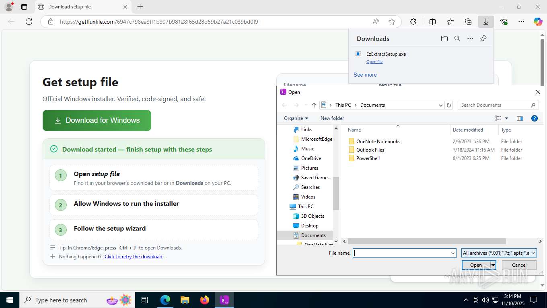Sort by the Type column header
The width and height of the screenshot is (547, 308).
506,130
